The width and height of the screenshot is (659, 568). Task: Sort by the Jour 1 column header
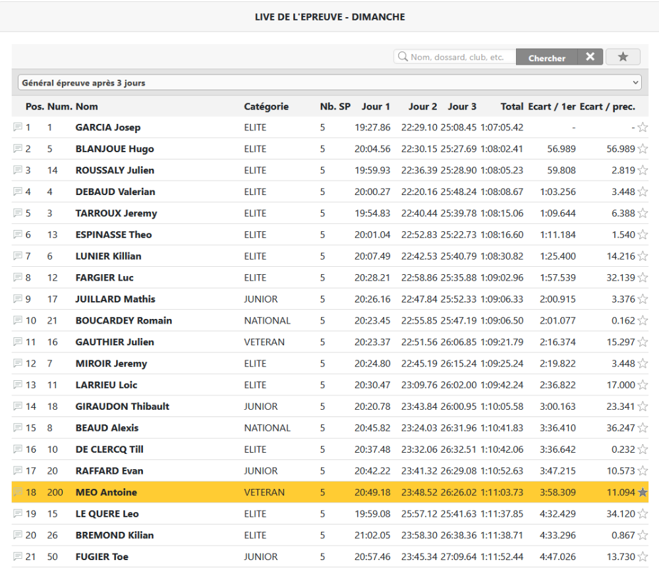[x=376, y=107]
